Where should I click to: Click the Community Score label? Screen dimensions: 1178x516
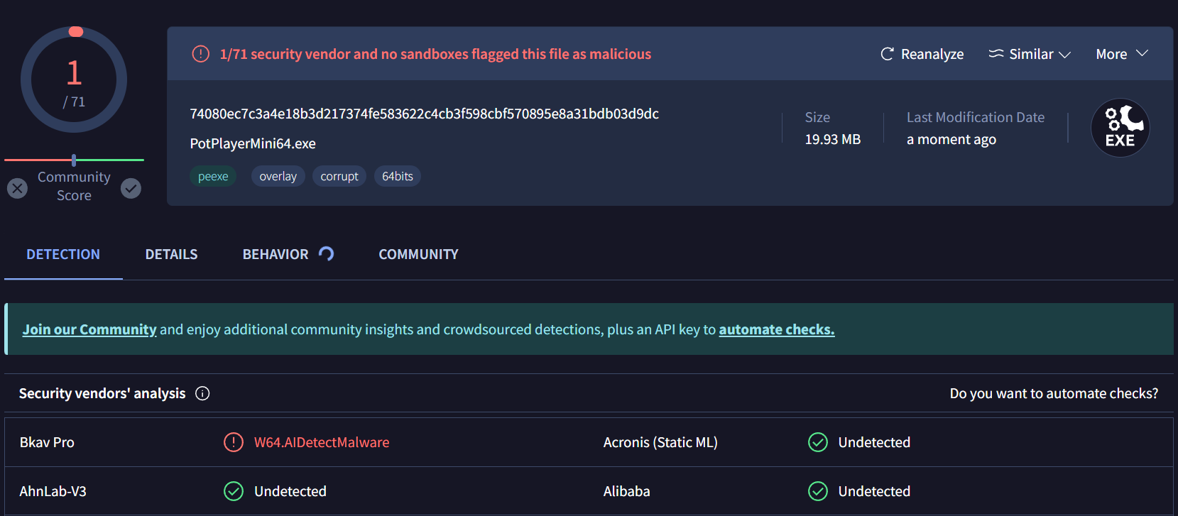(x=74, y=186)
